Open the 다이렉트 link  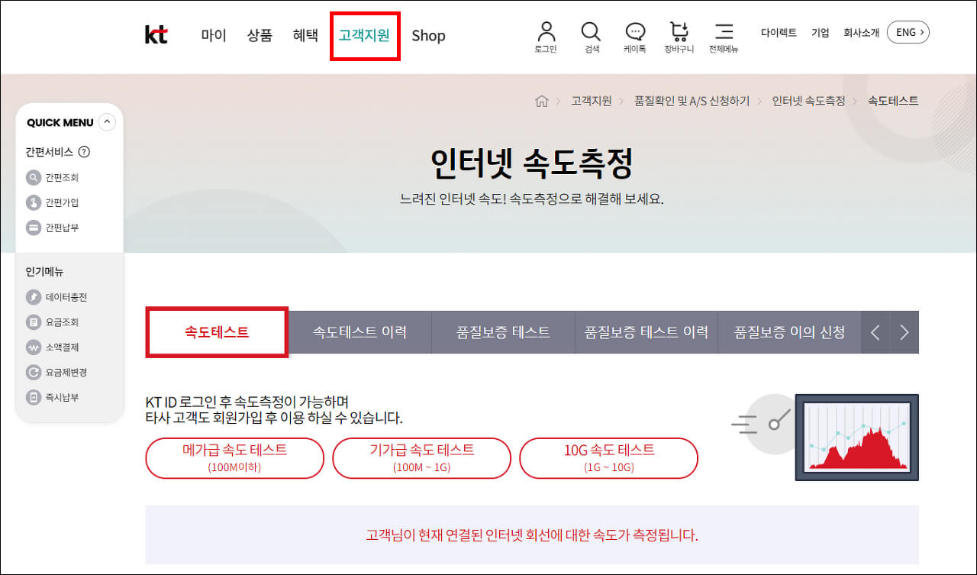click(x=779, y=33)
